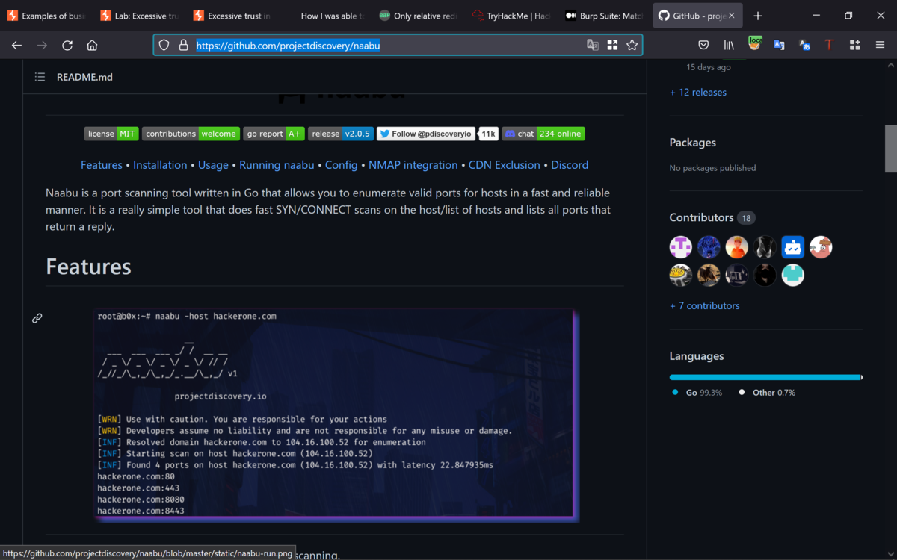Click Follow @pdiscoveryio Twitter button

coord(425,134)
